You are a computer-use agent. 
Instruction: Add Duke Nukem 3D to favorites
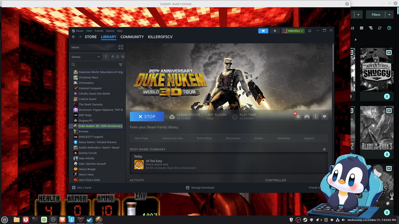(324, 117)
